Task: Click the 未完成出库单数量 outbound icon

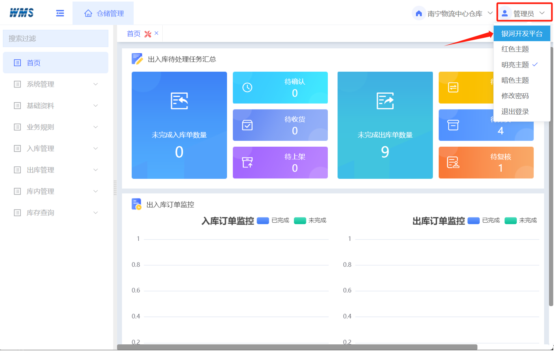Action: click(x=385, y=101)
